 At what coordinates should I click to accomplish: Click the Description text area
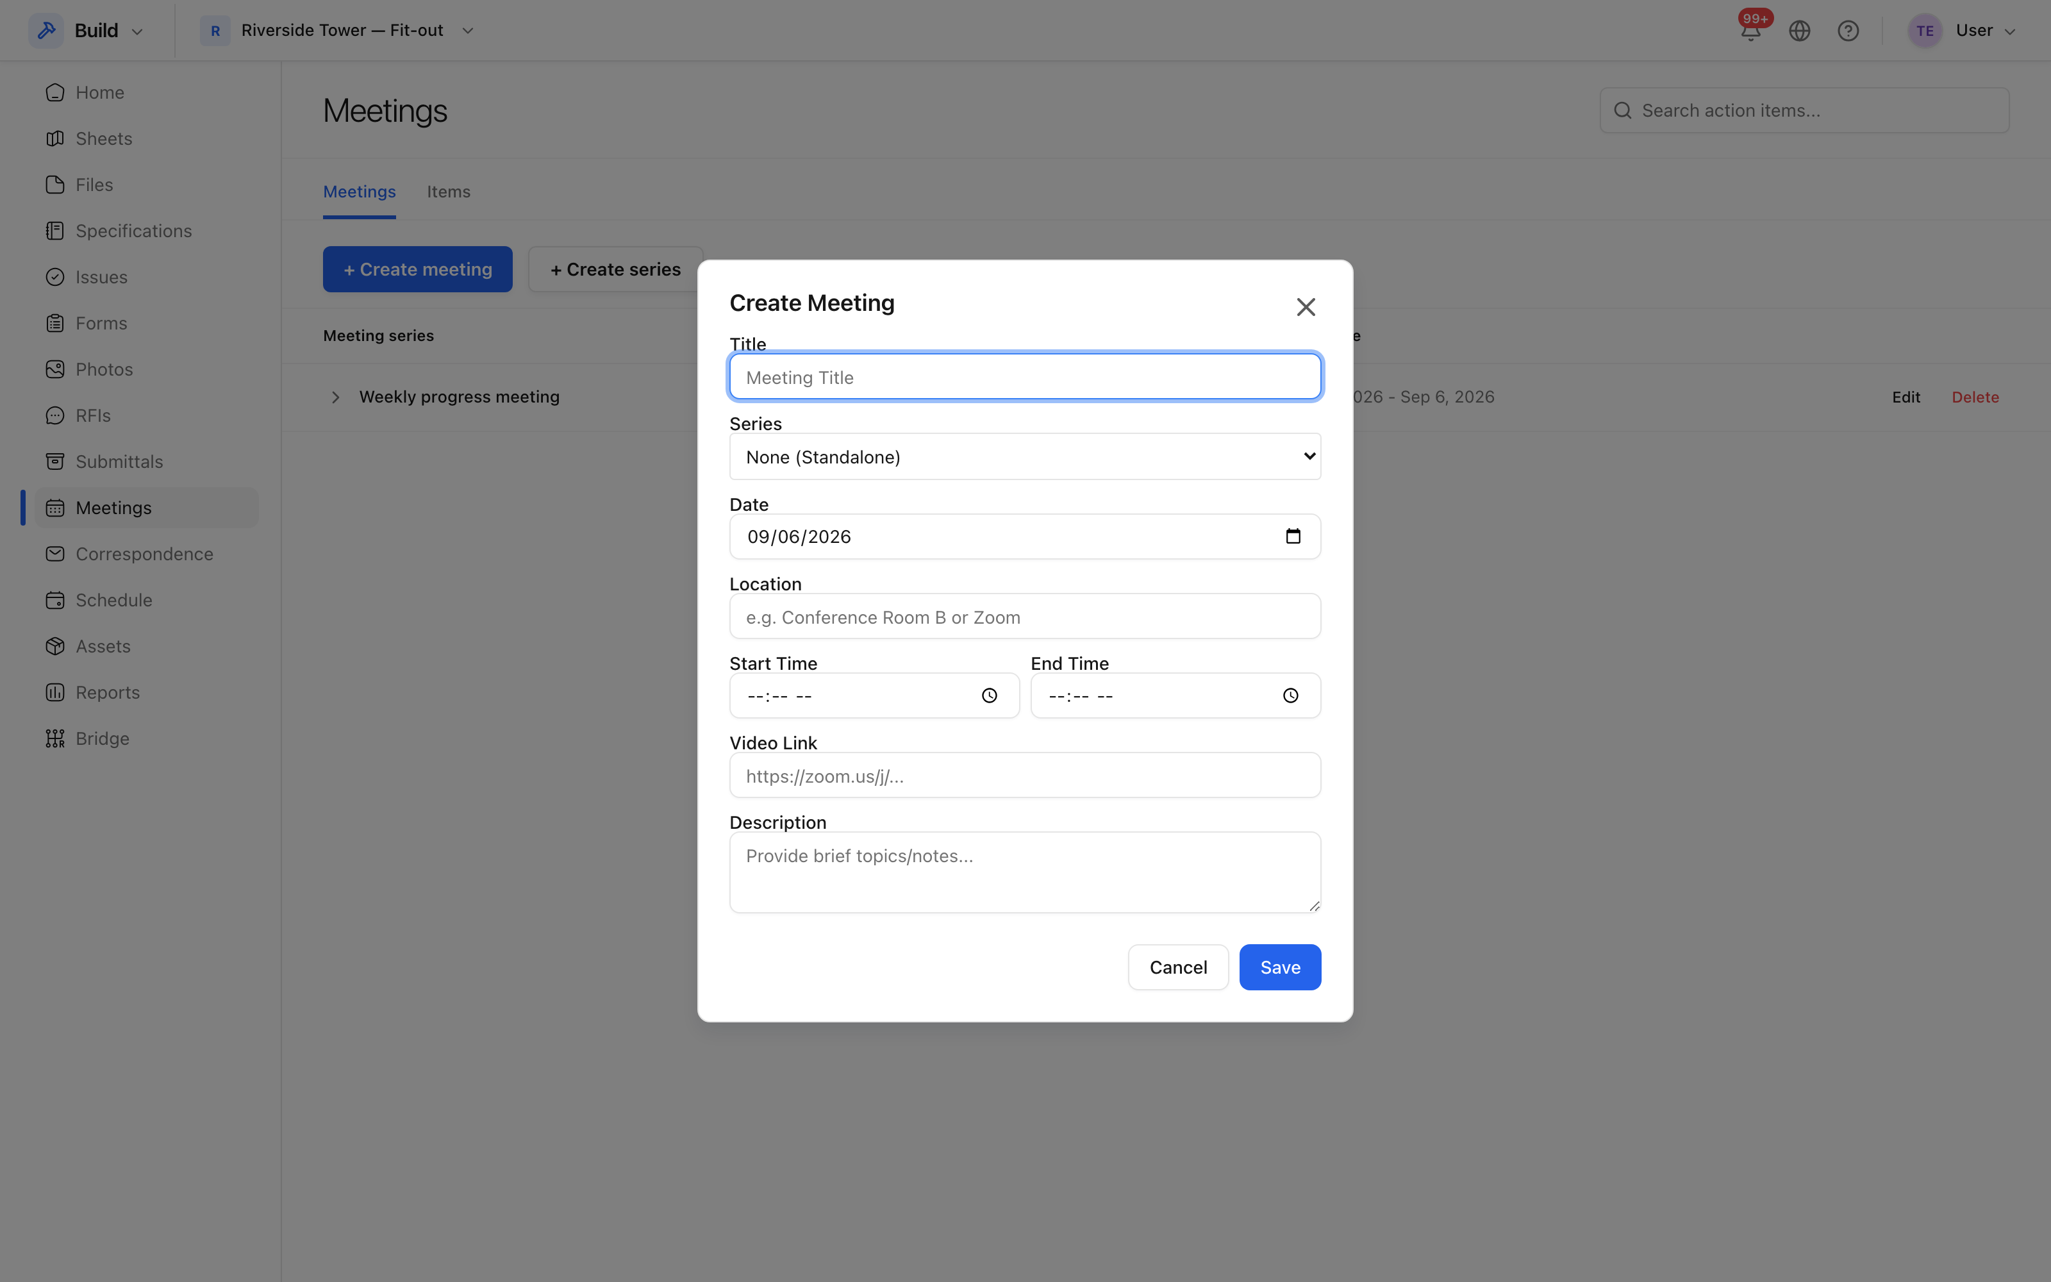(1025, 872)
